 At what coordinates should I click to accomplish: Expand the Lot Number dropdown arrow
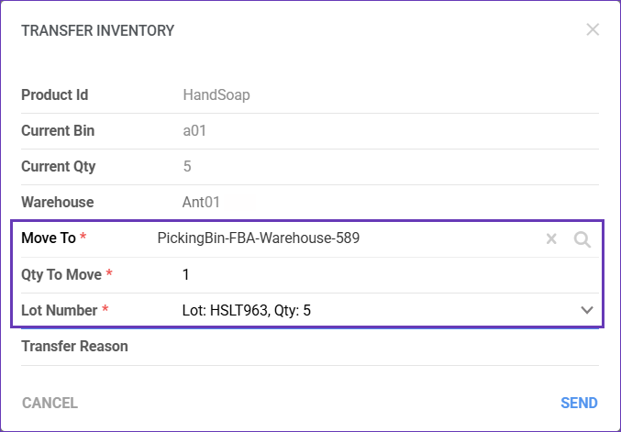[x=588, y=310]
